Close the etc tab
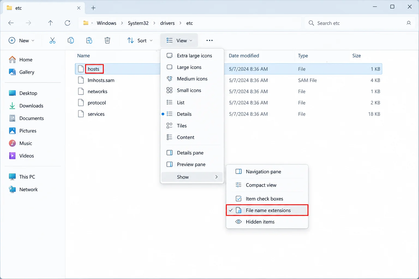This screenshot has height=279, width=419. coord(79,8)
